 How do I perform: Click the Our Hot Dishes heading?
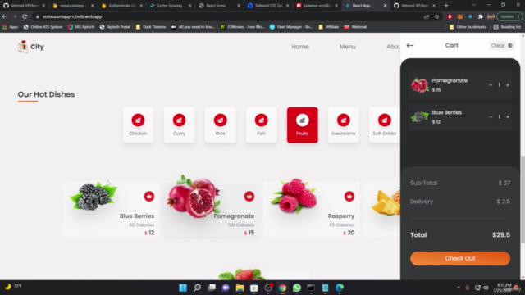(46, 94)
